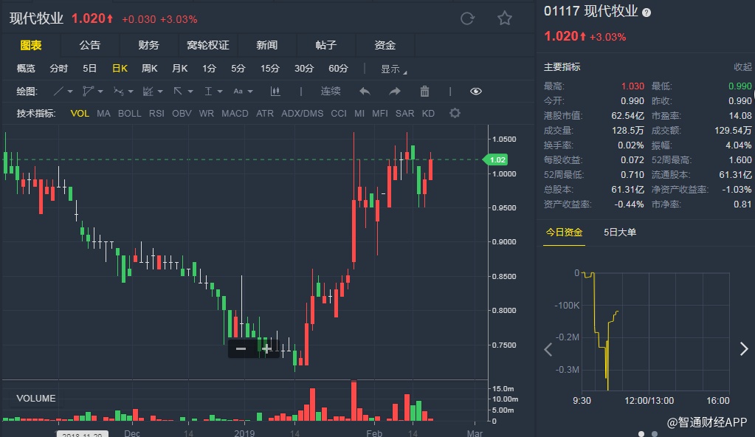The height and width of the screenshot is (437, 755).
Task: Toggle the VOL indicator
Action: point(80,113)
